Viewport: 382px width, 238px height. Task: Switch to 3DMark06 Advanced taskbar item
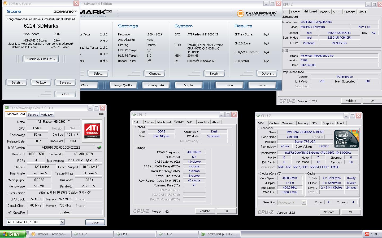(x=50, y=234)
